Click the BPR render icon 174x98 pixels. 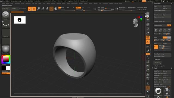pyautogui.click(x=147, y=14)
